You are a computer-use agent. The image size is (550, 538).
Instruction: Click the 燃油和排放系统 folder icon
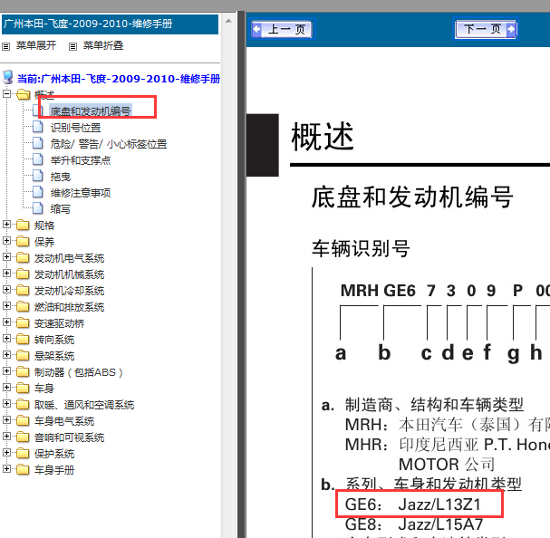pyautogui.click(x=24, y=306)
